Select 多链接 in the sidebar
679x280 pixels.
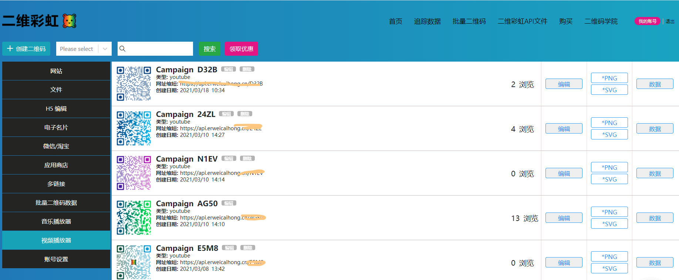point(56,184)
